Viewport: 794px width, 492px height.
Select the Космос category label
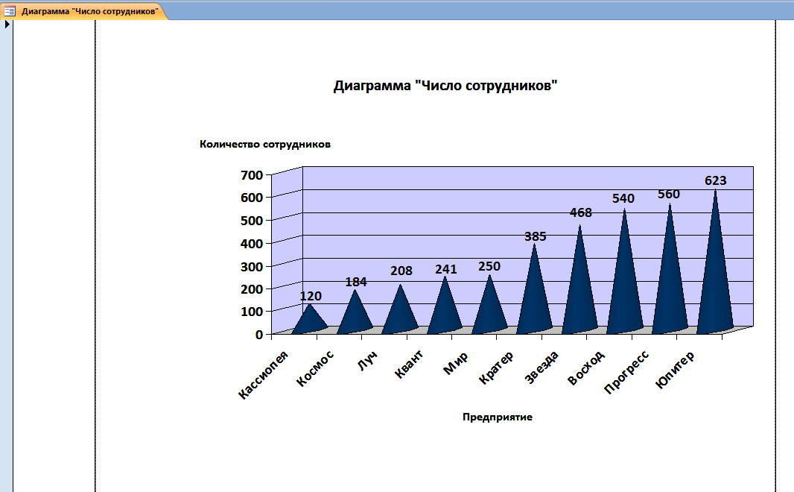point(315,368)
